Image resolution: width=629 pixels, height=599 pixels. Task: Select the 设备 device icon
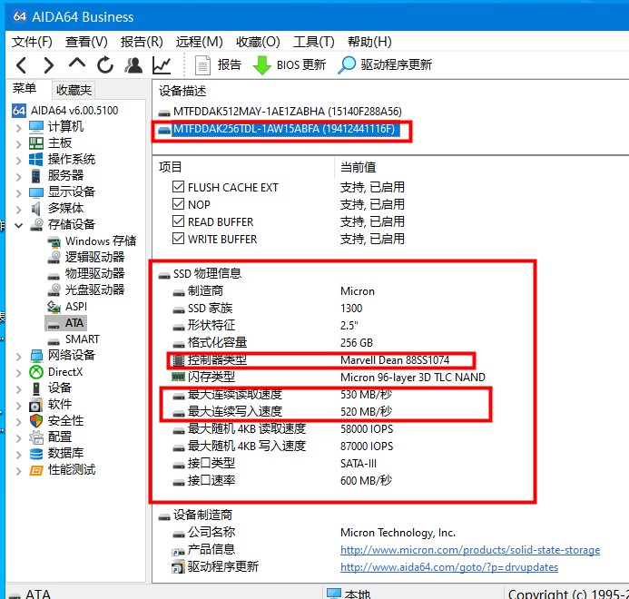pyautogui.click(x=36, y=388)
